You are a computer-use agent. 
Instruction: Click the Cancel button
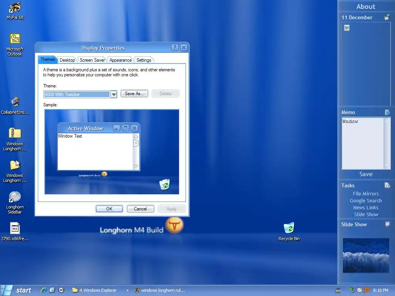coord(140,209)
